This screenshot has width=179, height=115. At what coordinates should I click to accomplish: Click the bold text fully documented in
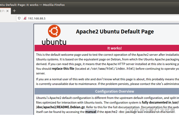coord(156,102)
